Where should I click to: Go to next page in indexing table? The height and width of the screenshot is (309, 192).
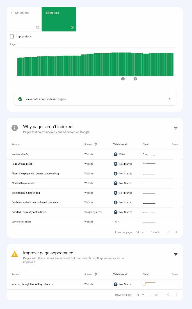(177, 232)
